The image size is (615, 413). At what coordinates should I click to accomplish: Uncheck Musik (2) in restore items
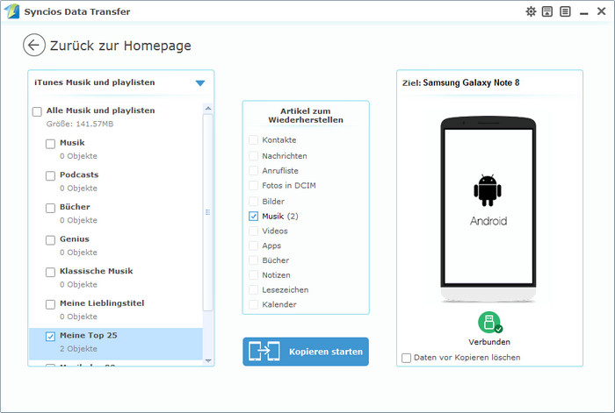(x=253, y=216)
